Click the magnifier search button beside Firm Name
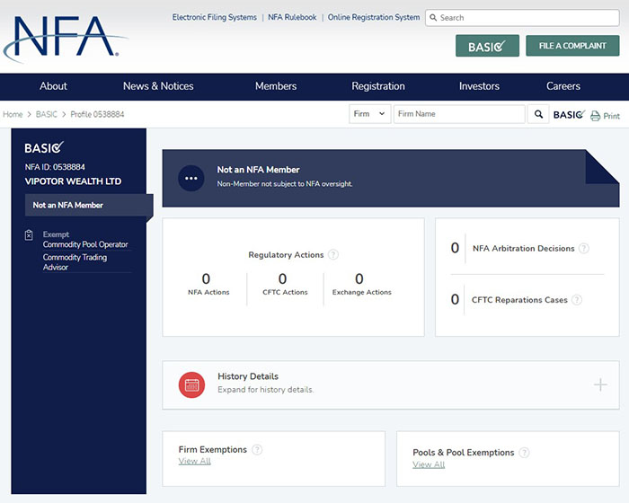This screenshot has width=629, height=503. click(x=538, y=114)
